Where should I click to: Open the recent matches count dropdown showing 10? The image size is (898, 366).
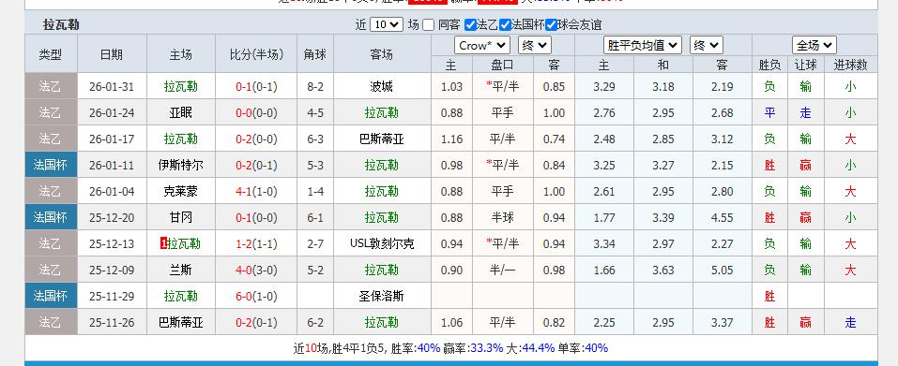(387, 24)
